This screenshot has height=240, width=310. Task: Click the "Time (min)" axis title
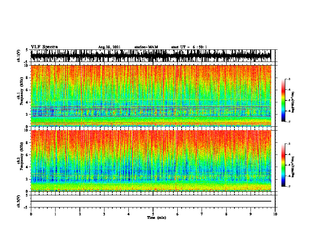click(157, 218)
